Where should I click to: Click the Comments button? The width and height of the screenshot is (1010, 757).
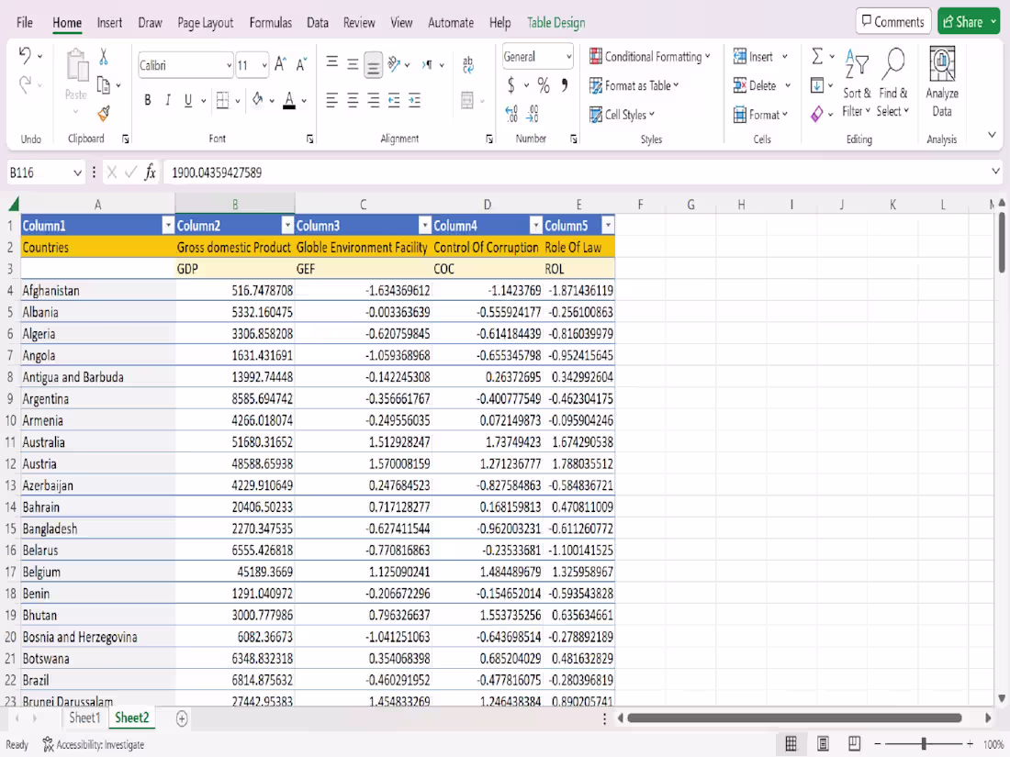[x=892, y=20]
